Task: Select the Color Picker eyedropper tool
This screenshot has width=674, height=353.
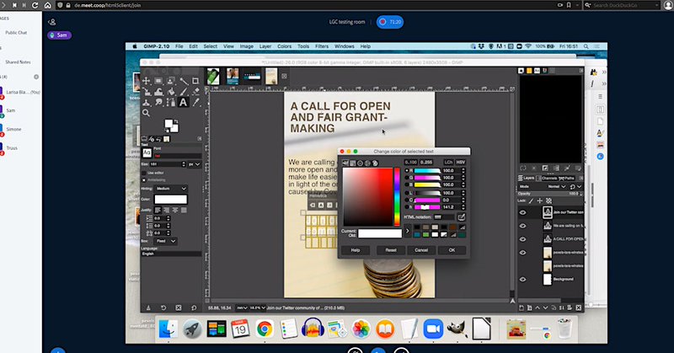Action: pyautogui.click(x=196, y=102)
